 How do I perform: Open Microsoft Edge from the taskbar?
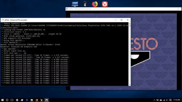pyautogui.click(x=27, y=100)
